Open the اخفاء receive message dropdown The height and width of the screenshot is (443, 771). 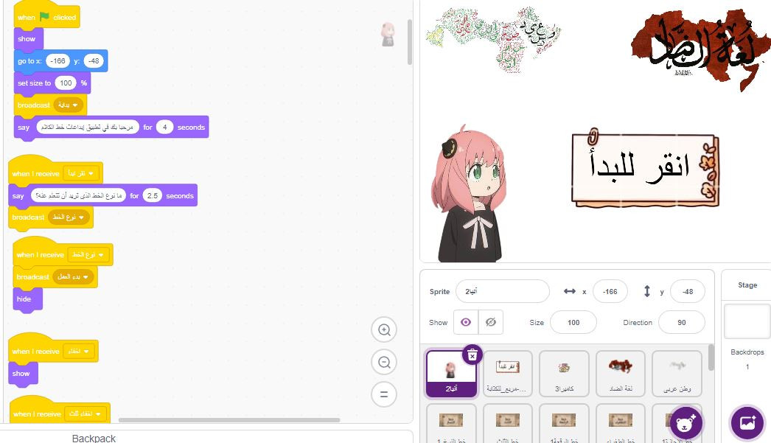tap(79, 351)
